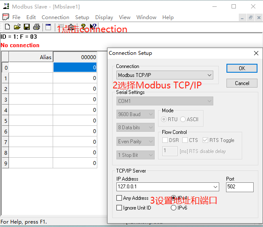Open the Display menu

point(104,17)
